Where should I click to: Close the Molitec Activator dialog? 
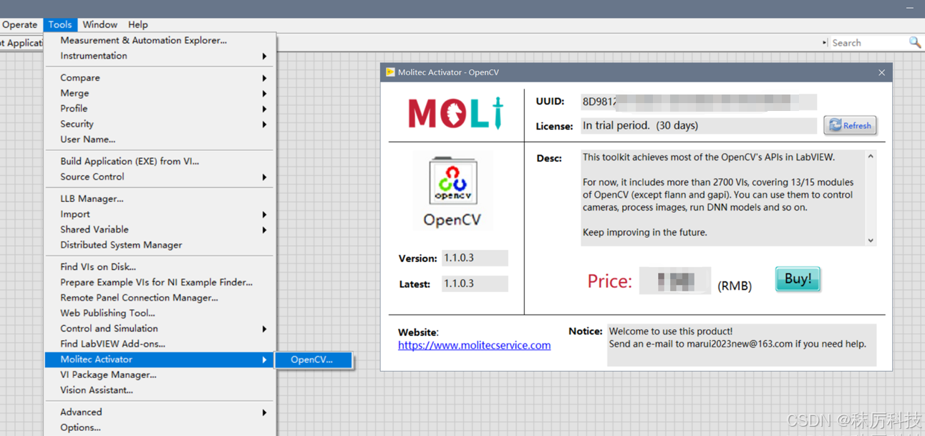point(881,72)
